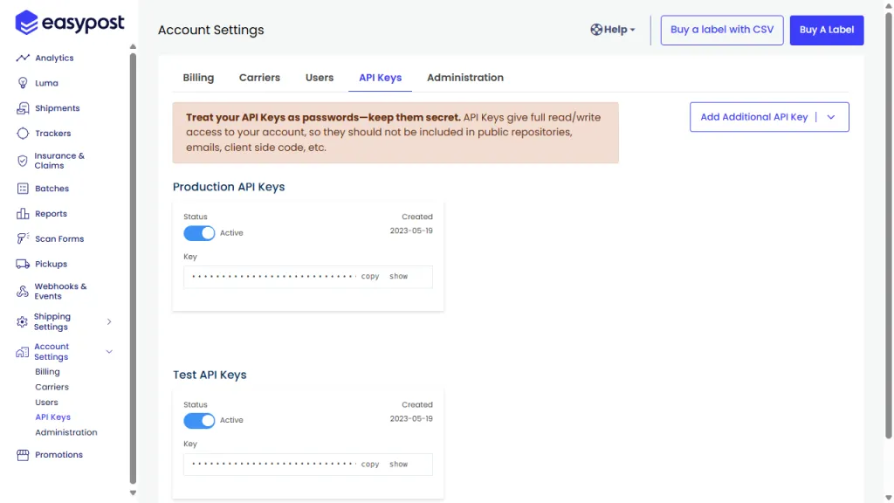This screenshot has height=503, width=894.
Task: Open the Billing tab
Action: coord(198,77)
